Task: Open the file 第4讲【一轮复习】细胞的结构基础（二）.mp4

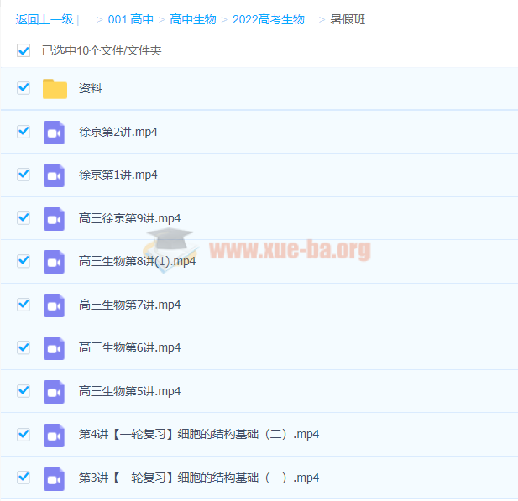Action: (198, 435)
